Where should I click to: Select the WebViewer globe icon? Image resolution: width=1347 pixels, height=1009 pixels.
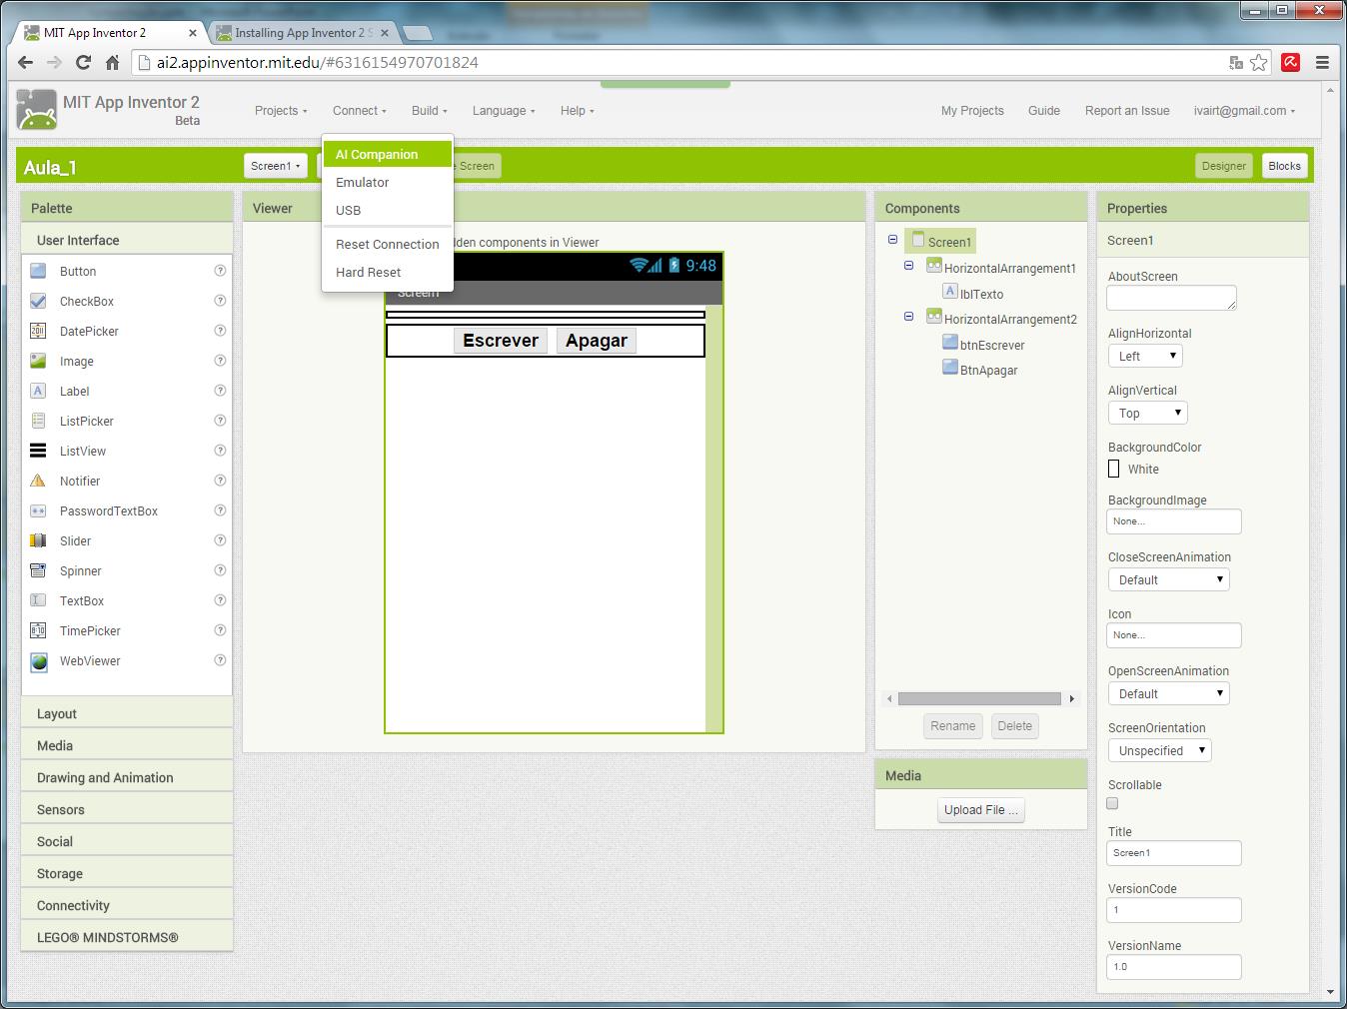tap(38, 660)
